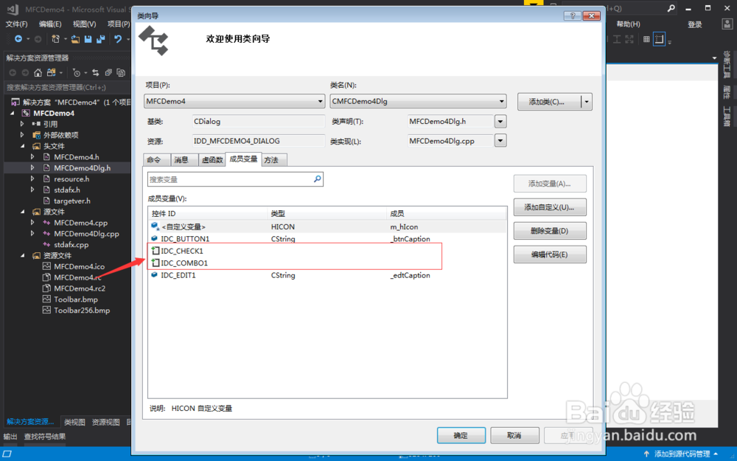Click the Save All icon
737x461 pixels.
coord(100,39)
